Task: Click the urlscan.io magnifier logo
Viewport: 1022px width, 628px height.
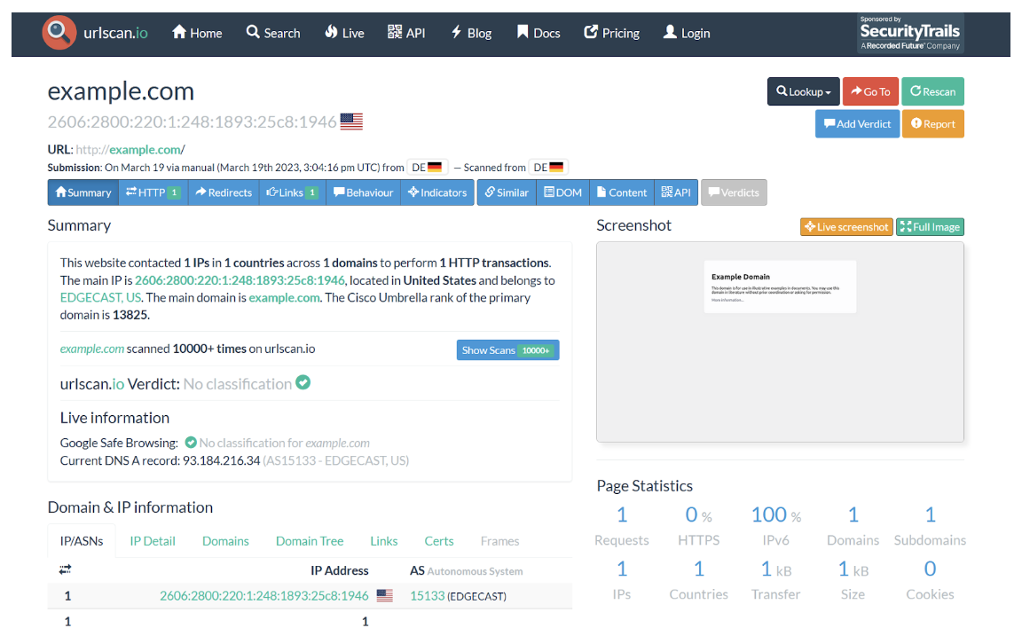Action: click(x=59, y=33)
